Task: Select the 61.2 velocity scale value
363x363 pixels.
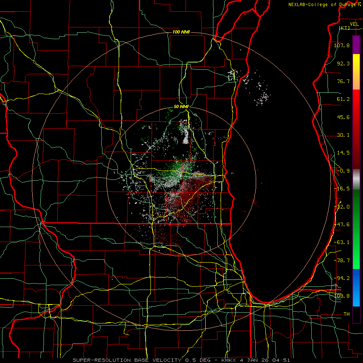Action: [343, 99]
